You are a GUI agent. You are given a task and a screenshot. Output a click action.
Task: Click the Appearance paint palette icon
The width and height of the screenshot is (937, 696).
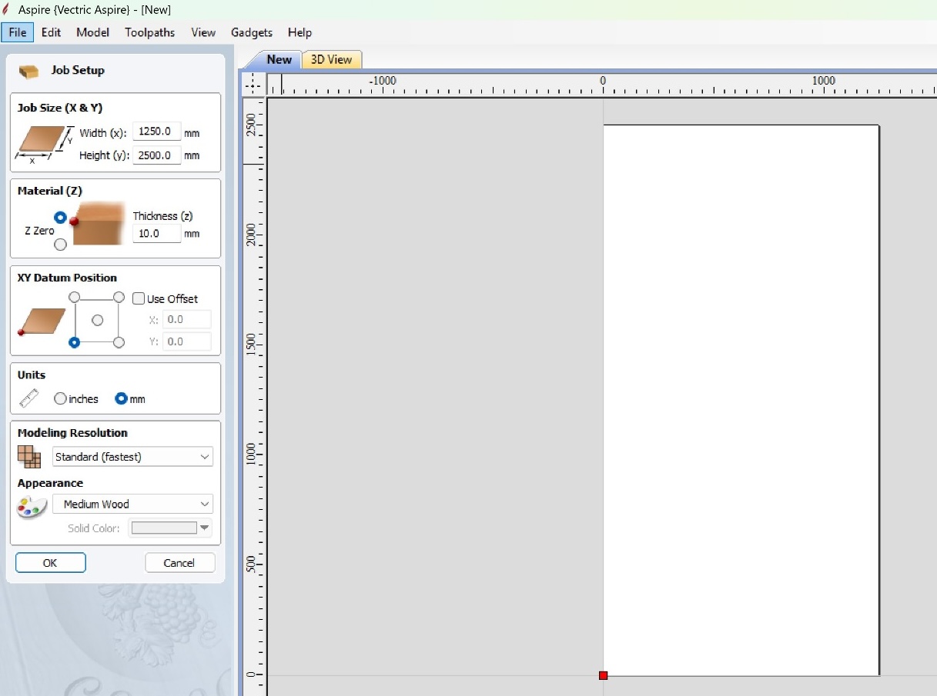[x=32, y=507]
